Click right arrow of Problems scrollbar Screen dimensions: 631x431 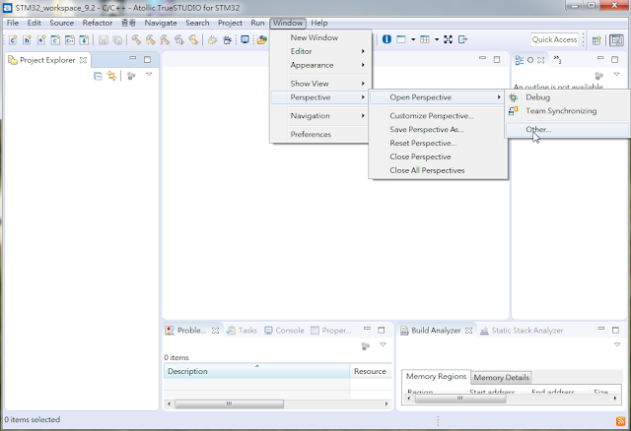(386, 403)
